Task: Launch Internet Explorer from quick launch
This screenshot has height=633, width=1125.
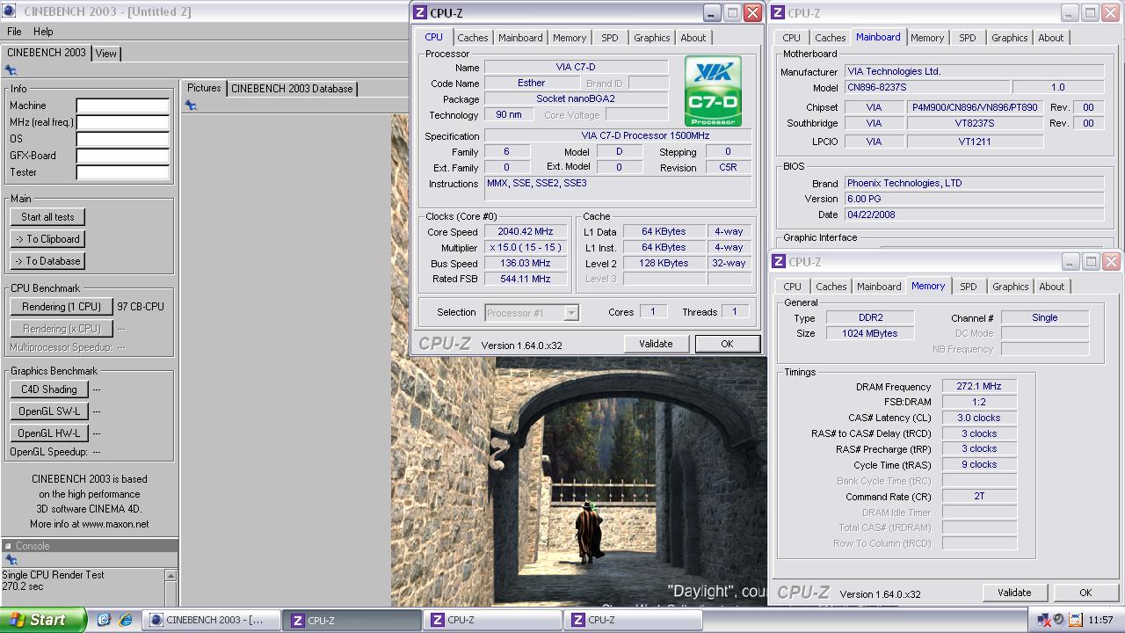Action: 126,620
